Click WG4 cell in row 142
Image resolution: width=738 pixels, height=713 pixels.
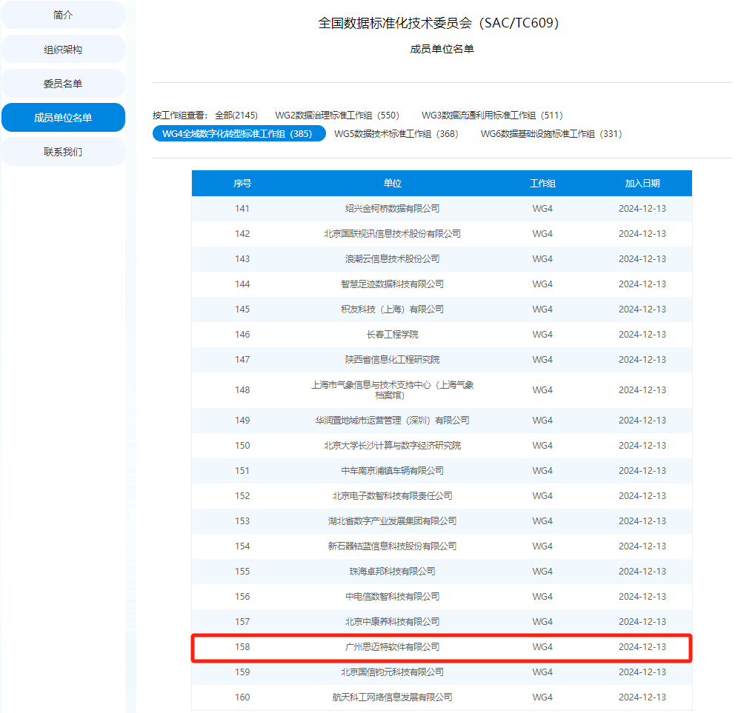(x=542, y=234)
